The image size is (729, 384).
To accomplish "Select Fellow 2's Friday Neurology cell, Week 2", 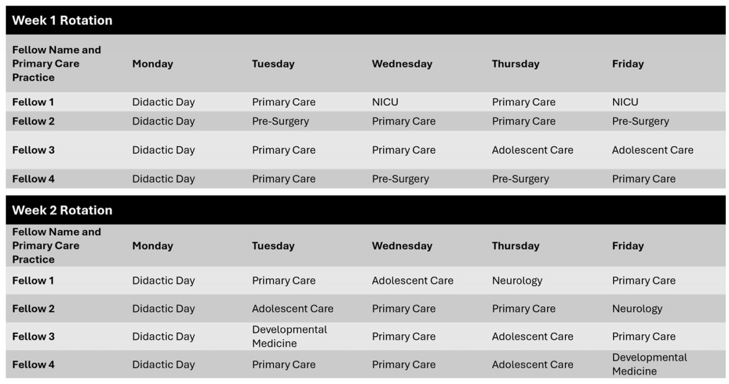I will coord(637,309).
